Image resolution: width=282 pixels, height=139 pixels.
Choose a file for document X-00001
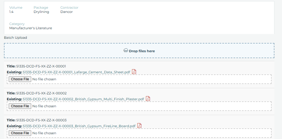20,79
